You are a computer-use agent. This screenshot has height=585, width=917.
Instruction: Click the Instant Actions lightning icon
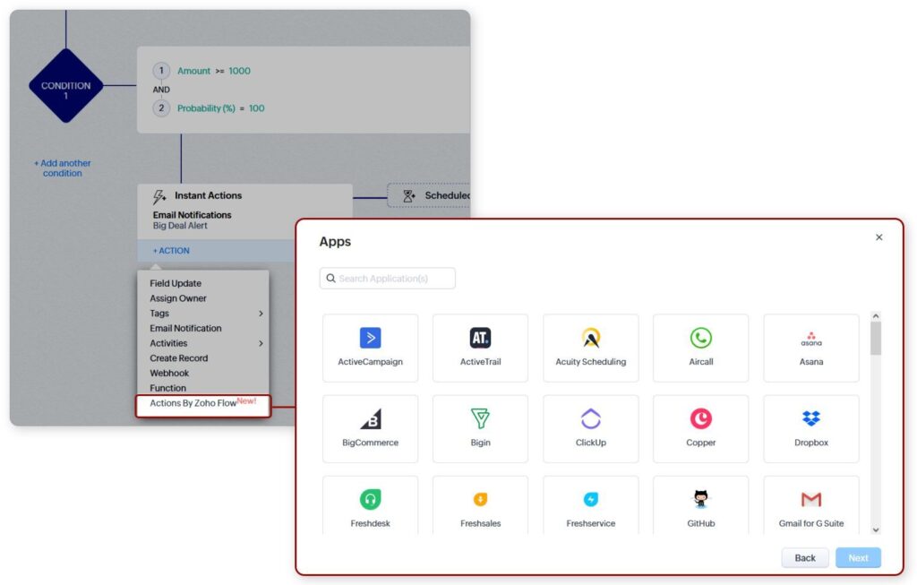coord(159,196)
